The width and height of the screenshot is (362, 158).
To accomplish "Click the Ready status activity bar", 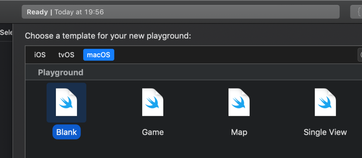I will (x=181, y=12).
